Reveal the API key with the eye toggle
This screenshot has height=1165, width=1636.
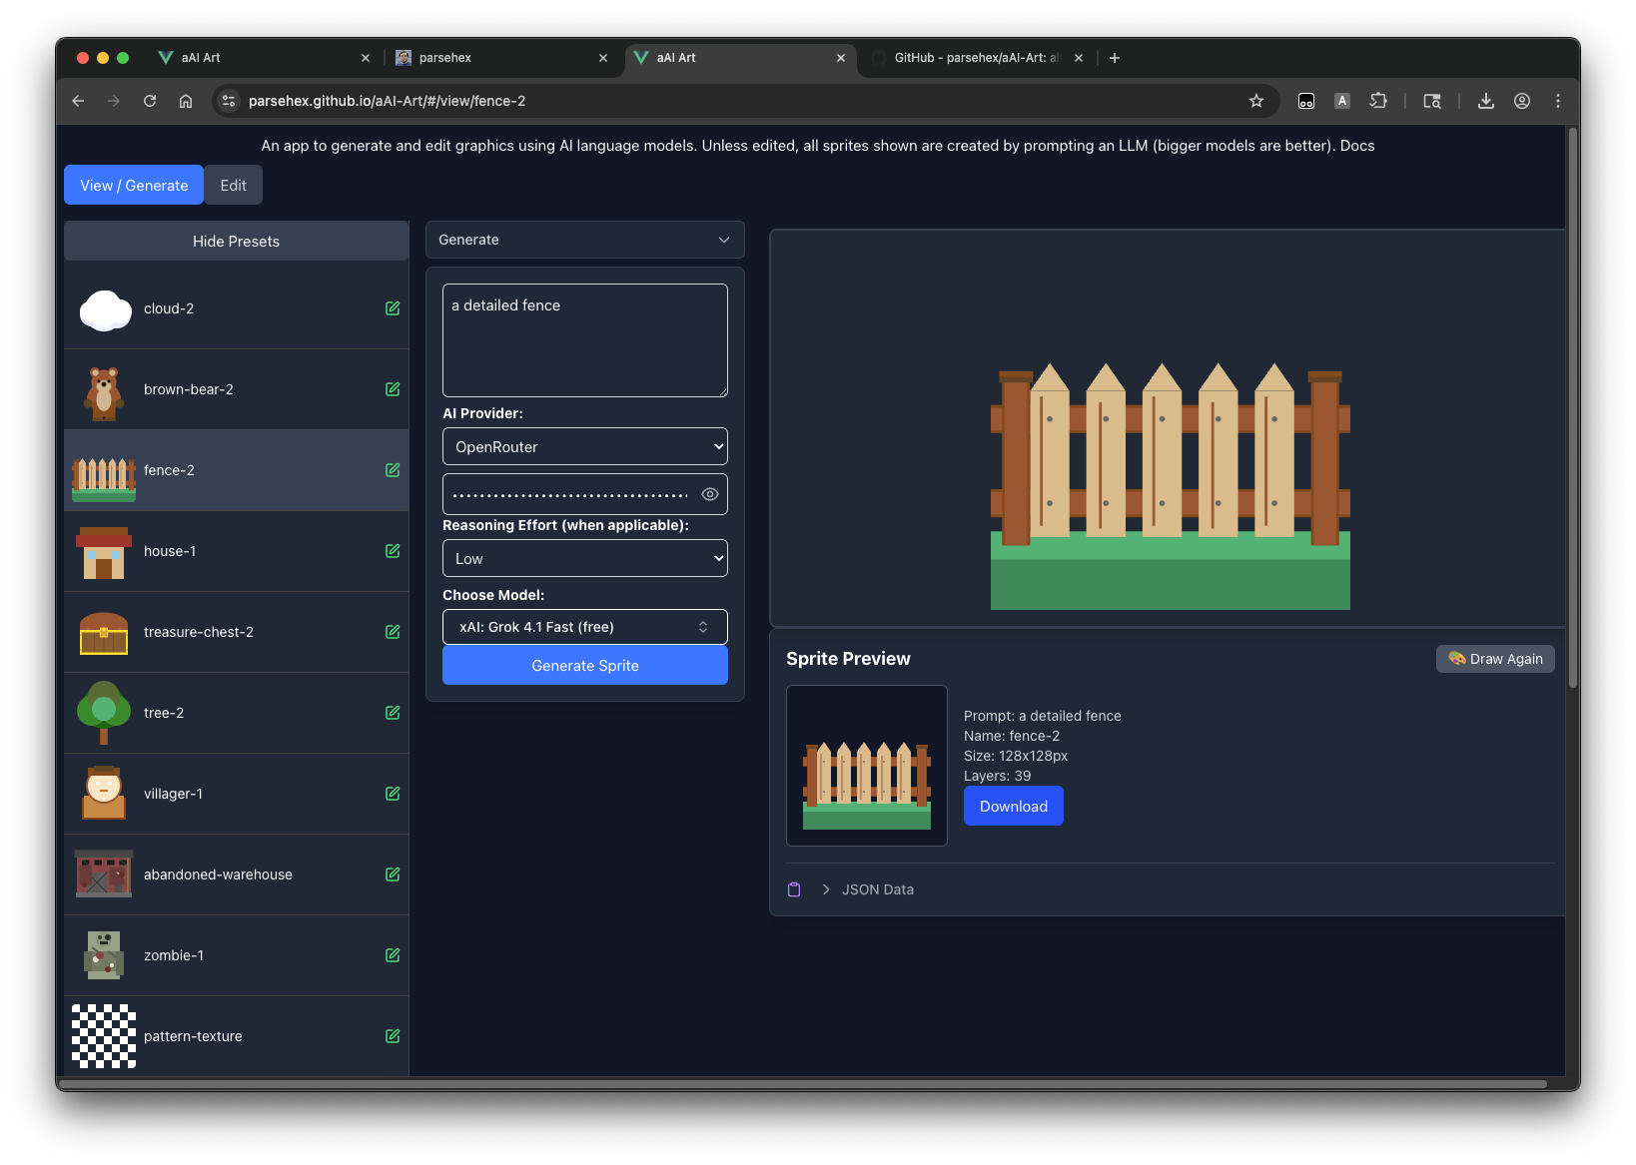click(x=709, y=493)
